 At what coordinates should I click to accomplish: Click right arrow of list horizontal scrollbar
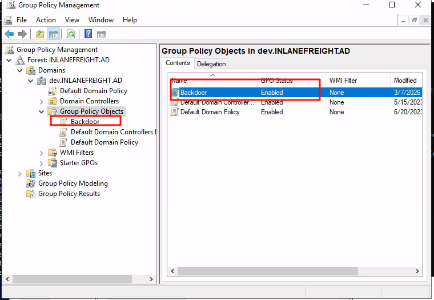point(417,271)
